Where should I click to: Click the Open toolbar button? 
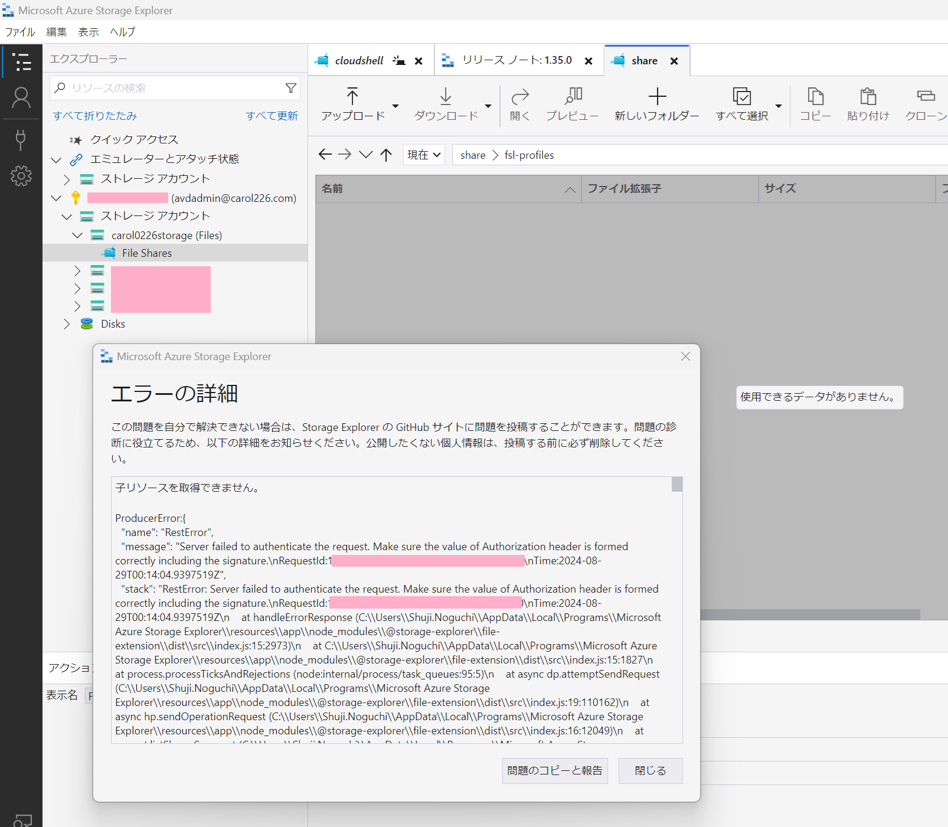tap(519, 104)
